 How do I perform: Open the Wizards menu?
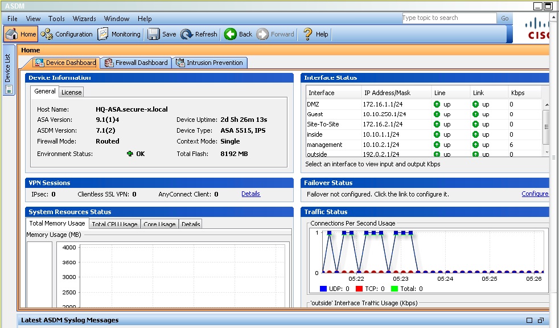(84, 19)
